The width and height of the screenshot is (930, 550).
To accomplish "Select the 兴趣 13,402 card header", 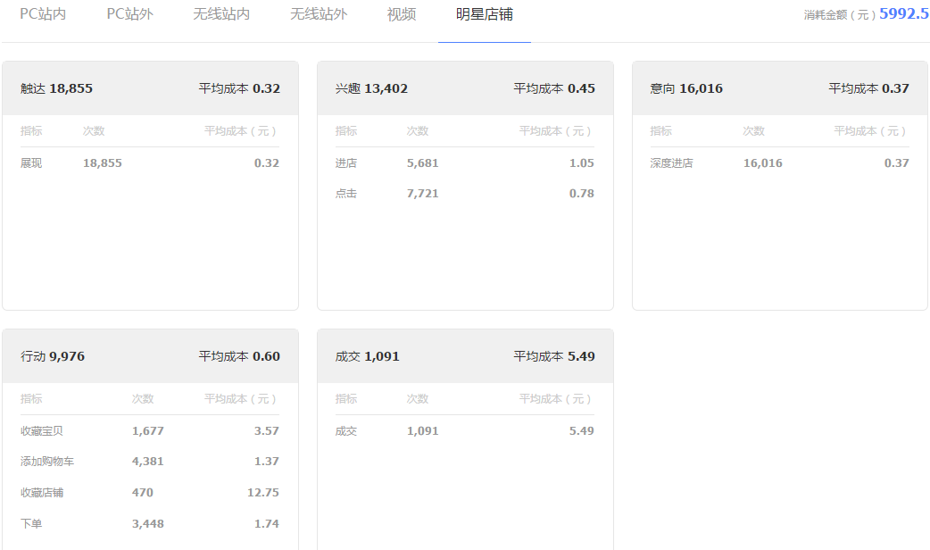I will coord(465,88).
